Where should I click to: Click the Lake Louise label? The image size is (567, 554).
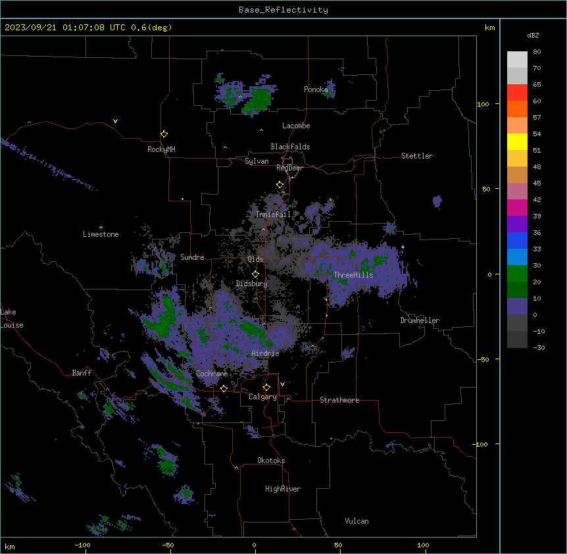(12, 318)
